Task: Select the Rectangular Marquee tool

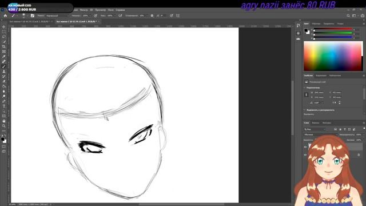Action: point(4,31)
